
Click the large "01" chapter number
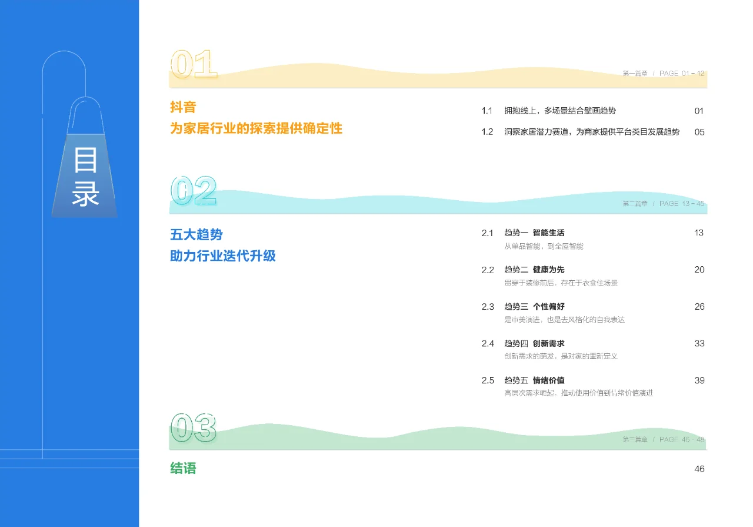[194, 65]
